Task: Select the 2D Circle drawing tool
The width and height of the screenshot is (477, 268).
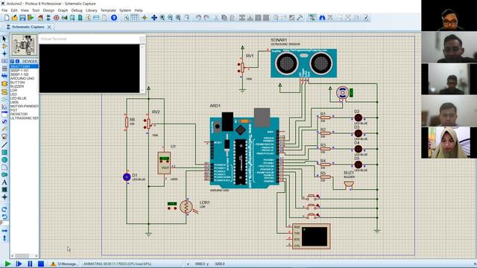Action: tap(4, 160)
